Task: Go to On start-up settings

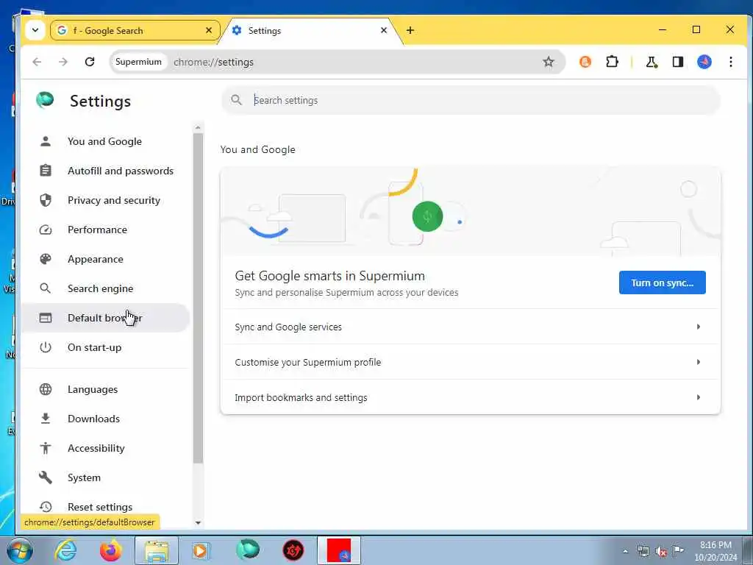Action: (95, 347)
